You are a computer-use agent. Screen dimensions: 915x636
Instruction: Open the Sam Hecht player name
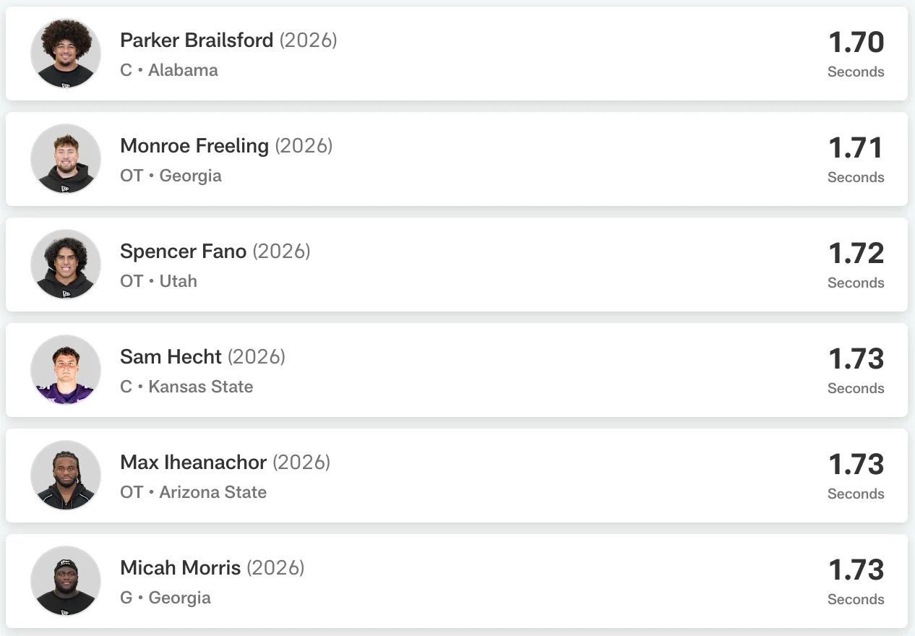(x=171, y=357)
